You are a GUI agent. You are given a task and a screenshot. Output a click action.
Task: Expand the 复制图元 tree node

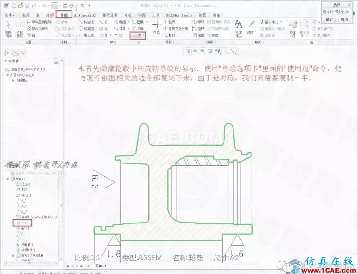tap(13, 80)
